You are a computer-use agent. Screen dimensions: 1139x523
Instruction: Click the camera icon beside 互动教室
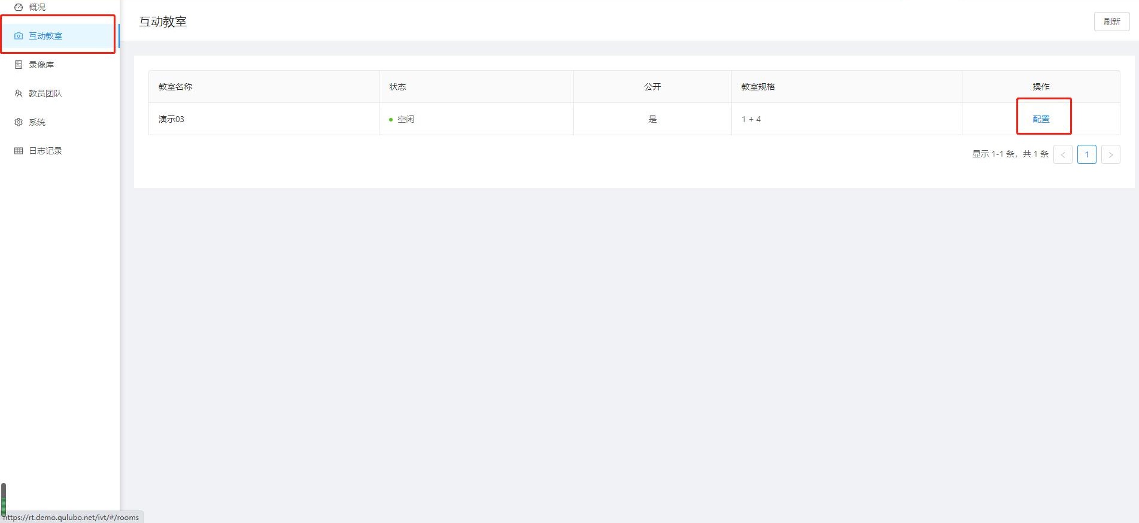point(19,36)
